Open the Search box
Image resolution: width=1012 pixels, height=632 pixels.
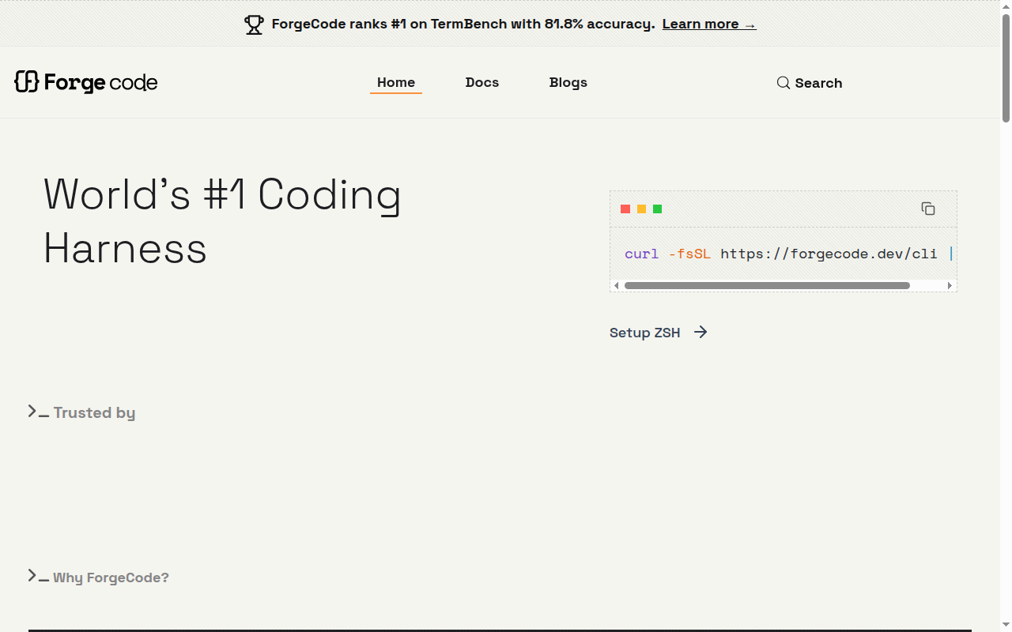coord(810,83)
